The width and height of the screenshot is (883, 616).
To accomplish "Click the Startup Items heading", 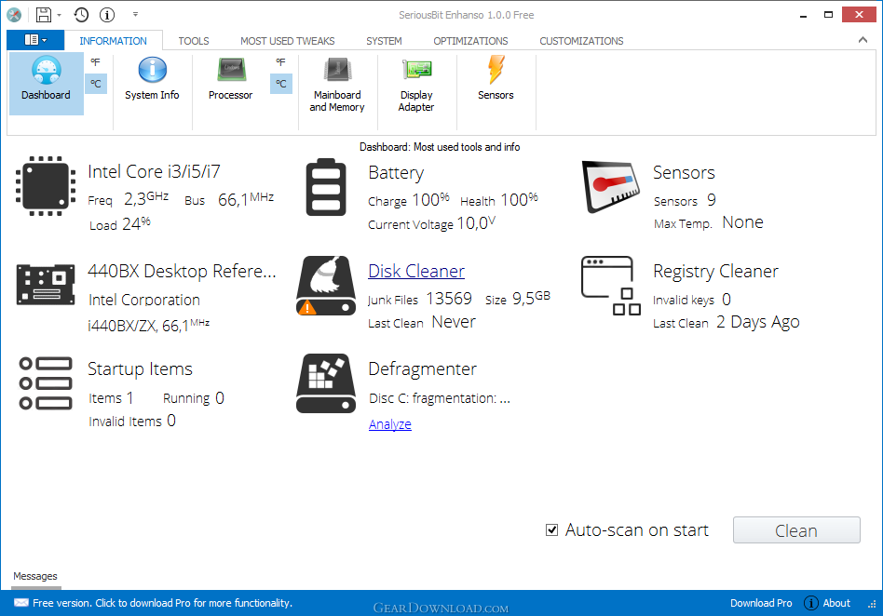I will (x=141, y=369).
